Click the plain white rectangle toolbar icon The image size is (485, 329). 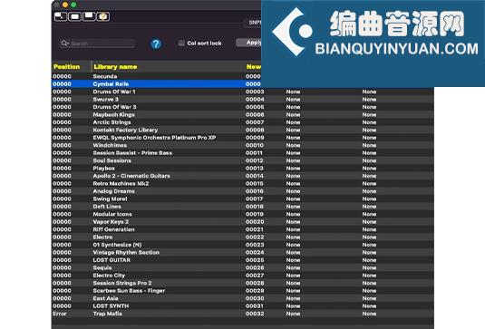(74, 16)
